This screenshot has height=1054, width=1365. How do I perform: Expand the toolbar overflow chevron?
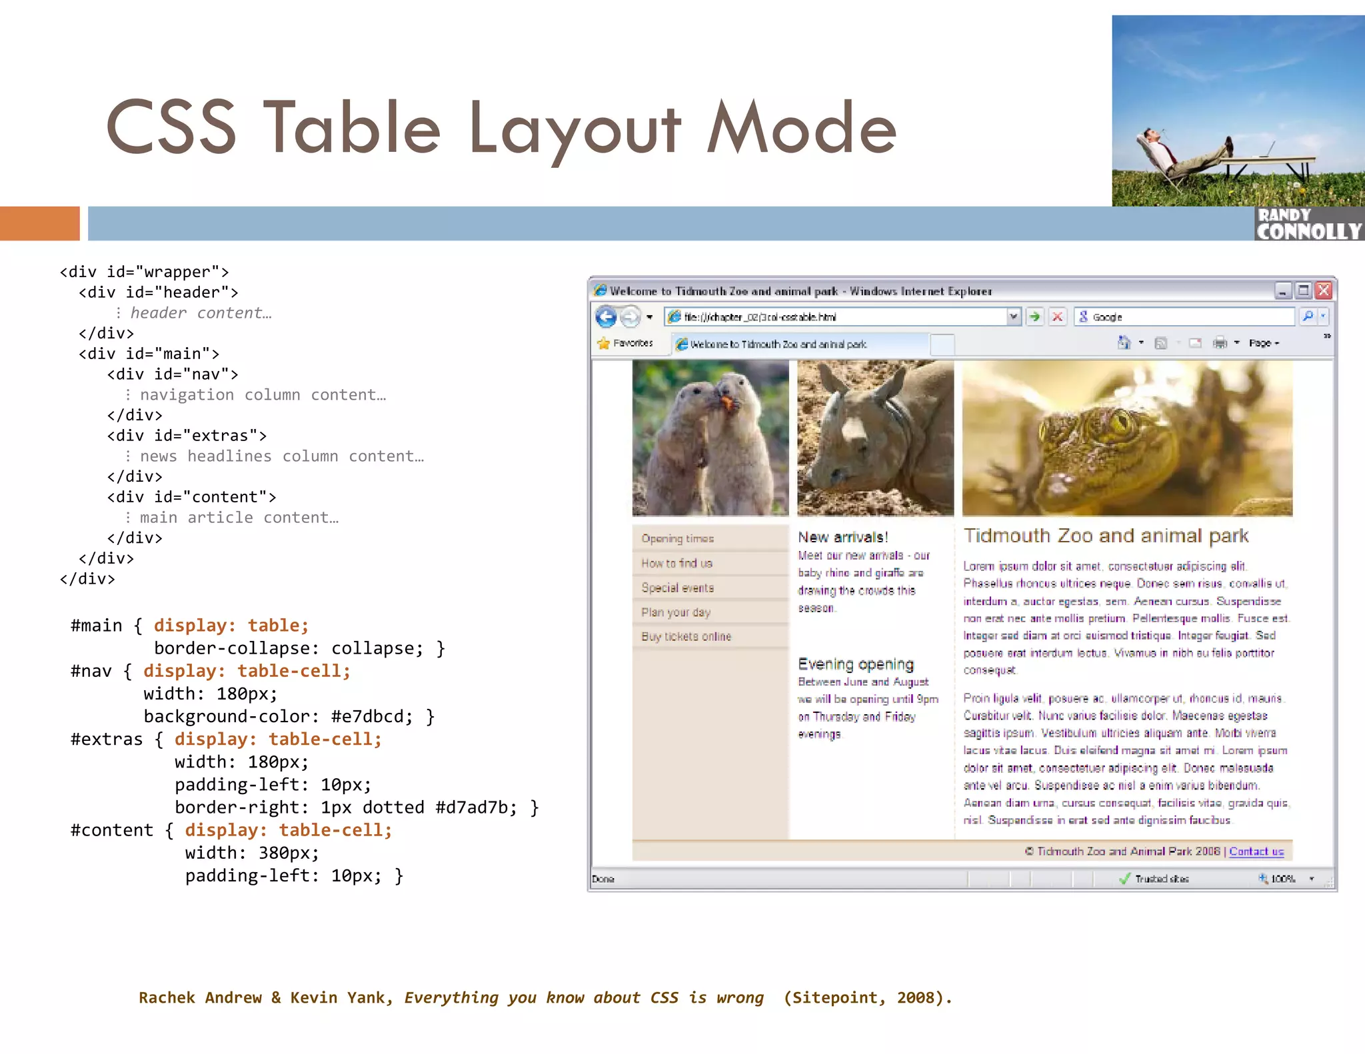coord(1327,336)
